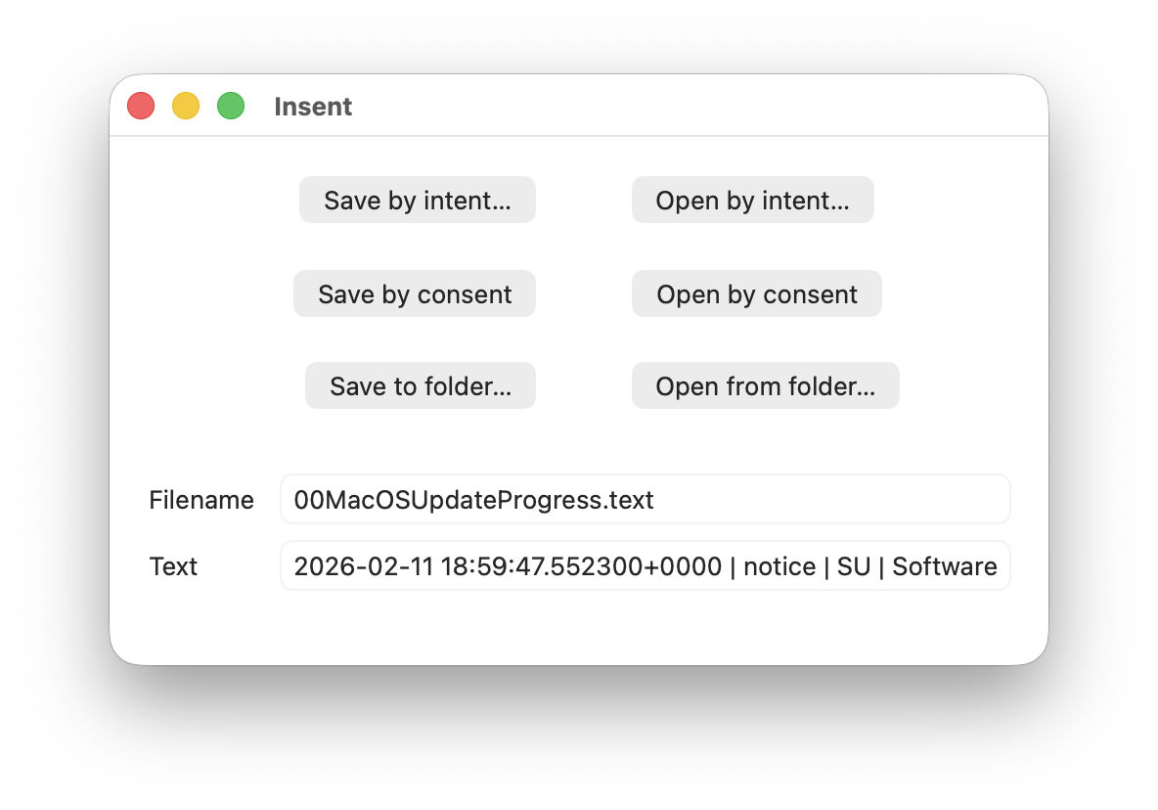Open a file via "Open from folder…"
1158x810 pixels.
(765, 386)
